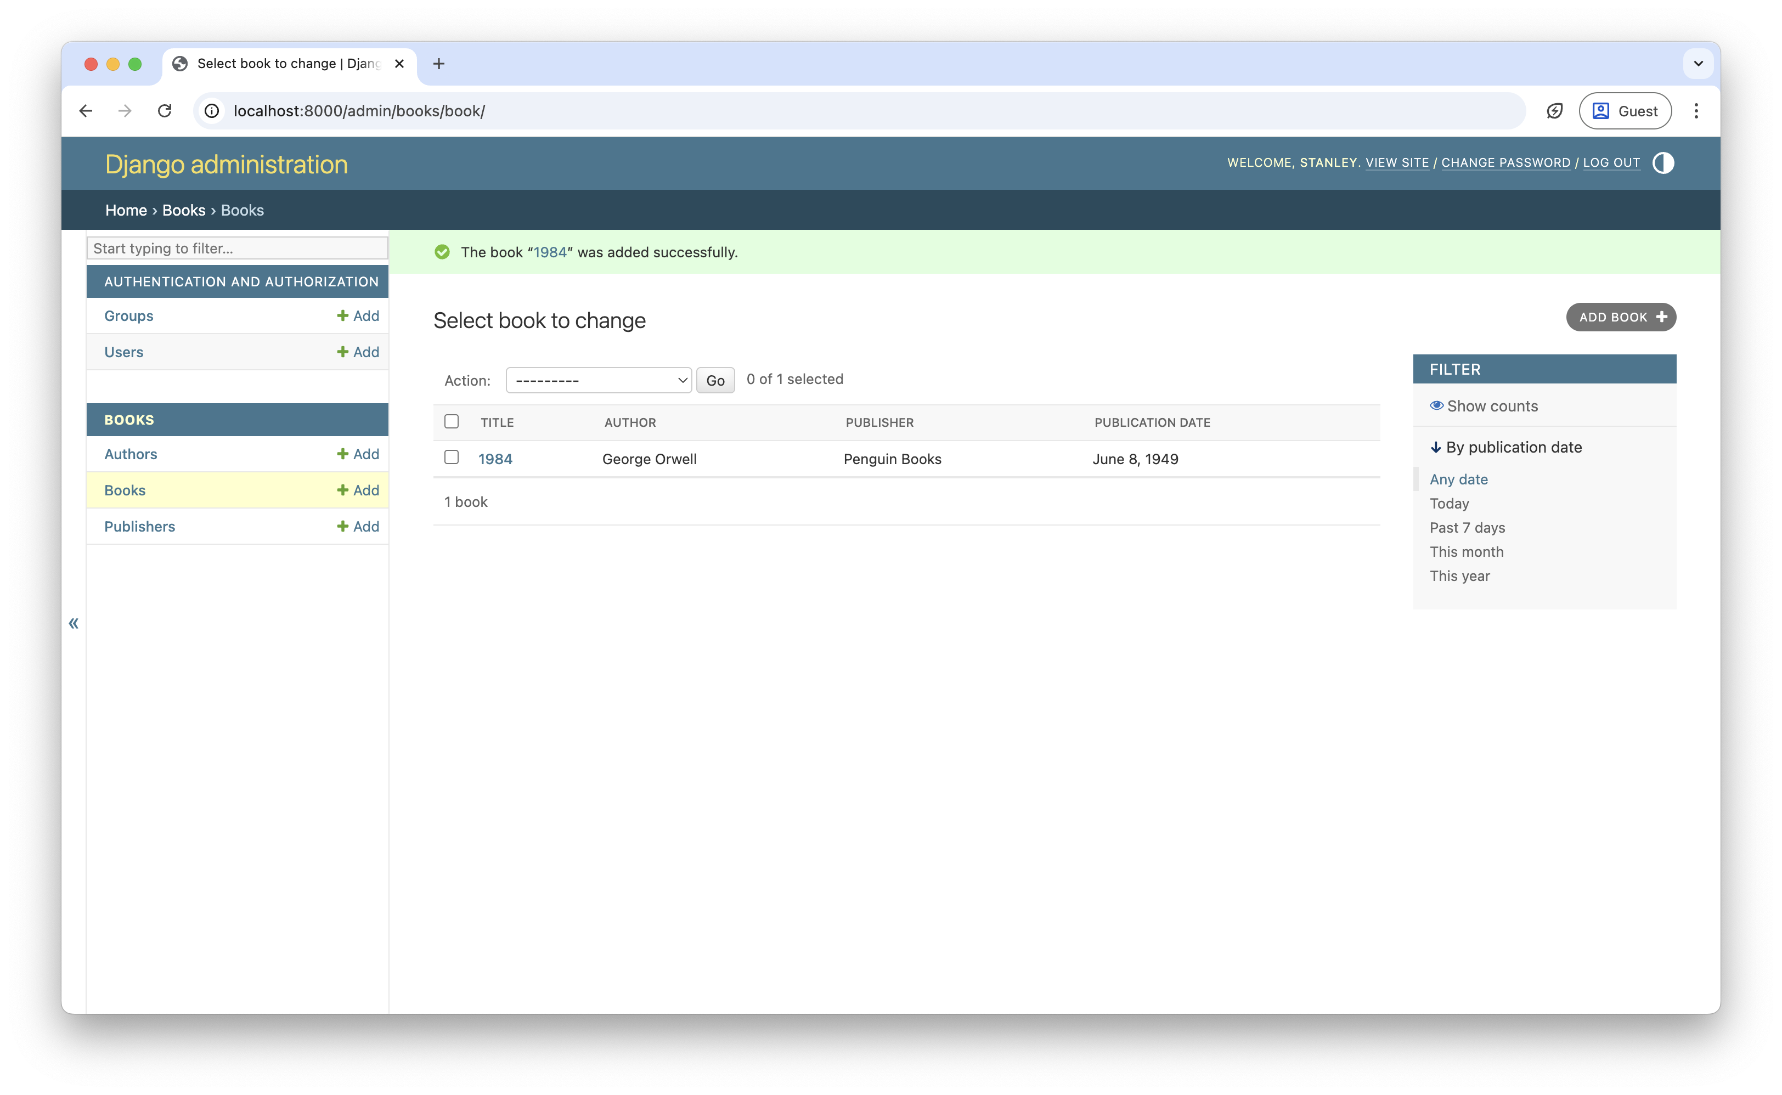Click the ADD BOOK button
Image resolution: width=1782 pixels, height=1095 pixels.
tap(1621, 317)
